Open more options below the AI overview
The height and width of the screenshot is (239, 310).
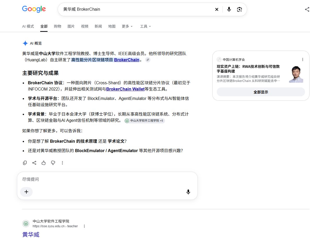[62, 163]
